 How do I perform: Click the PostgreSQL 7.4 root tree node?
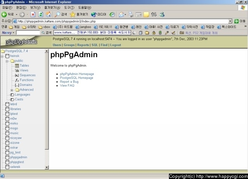tap(16, 51)
